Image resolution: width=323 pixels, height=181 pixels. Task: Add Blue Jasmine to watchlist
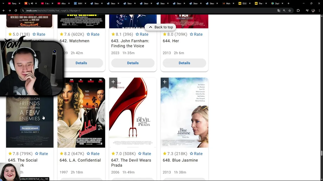(165, 82)
